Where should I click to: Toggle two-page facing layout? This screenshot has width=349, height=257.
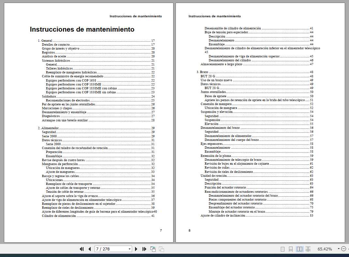[x=299, y=249]
